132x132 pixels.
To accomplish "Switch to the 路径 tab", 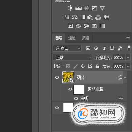I will coord(86,38).
